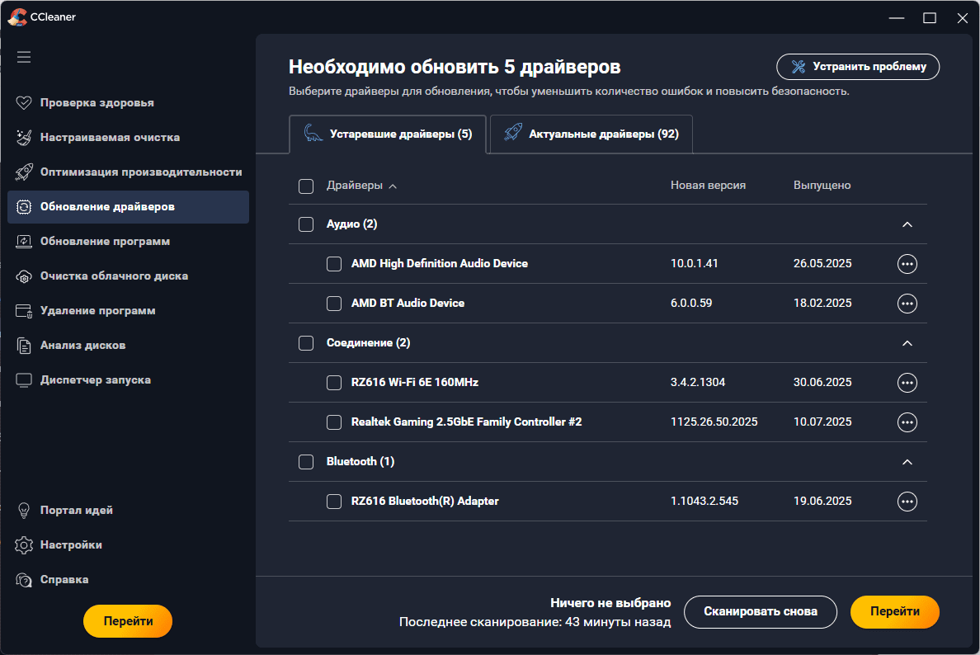The image size is (980, 655).
Task: Click the Выпущено column header
Action: click(x=822, y=186)
